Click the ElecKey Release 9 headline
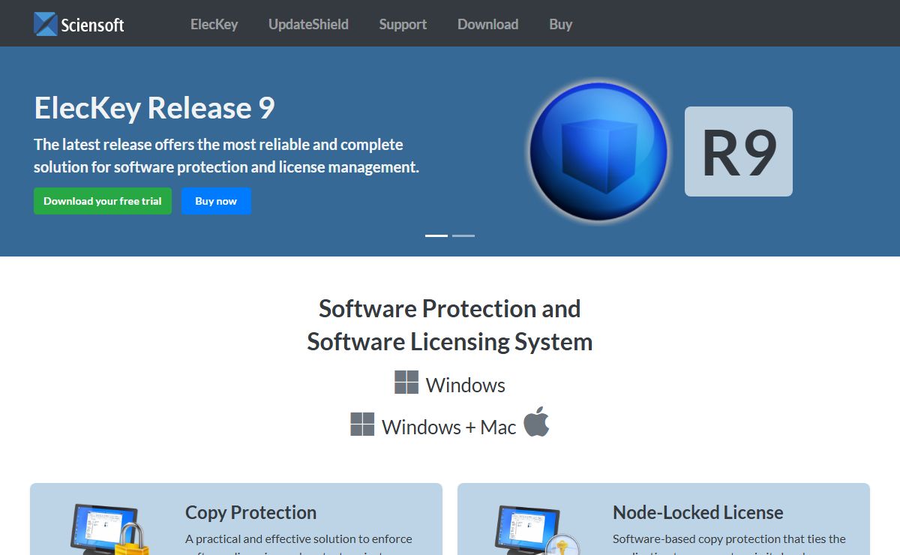The width and height of the screenshot is (900, 555). pos(154,108)
